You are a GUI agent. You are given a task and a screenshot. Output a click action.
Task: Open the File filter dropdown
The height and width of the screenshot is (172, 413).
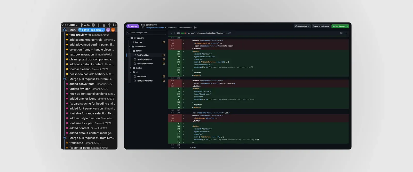click(x=172, y=28)
